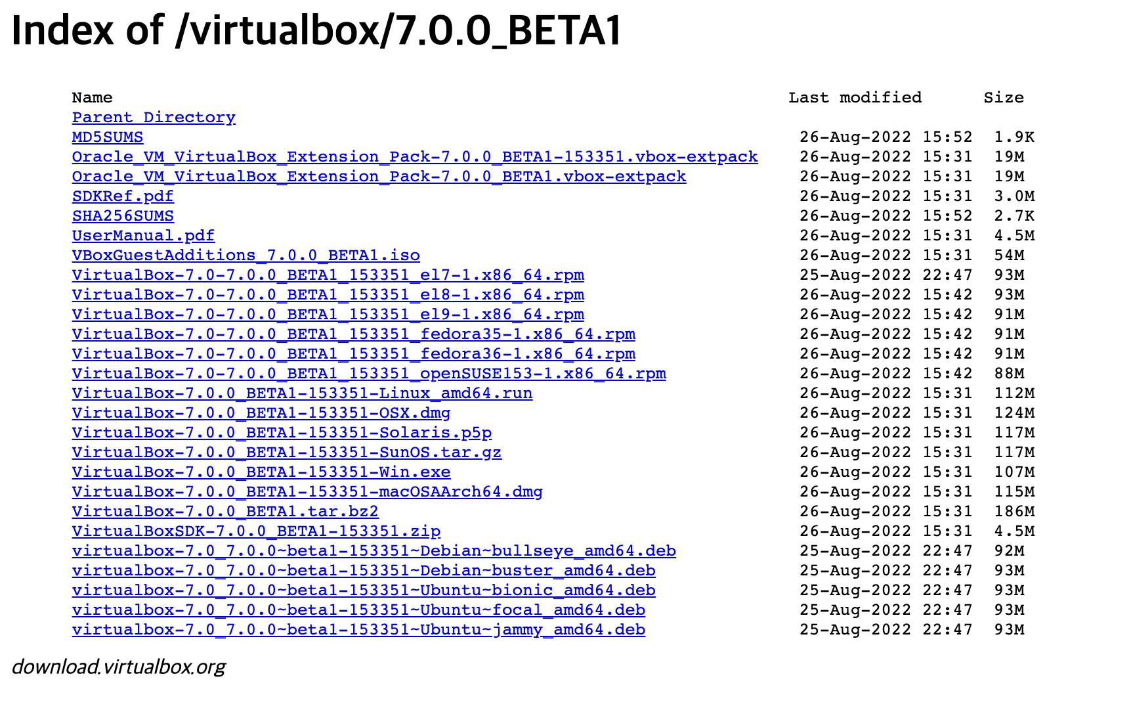Download the fedora36 rpm package
Screen dimensions: 1133x712
coord(354,354)
